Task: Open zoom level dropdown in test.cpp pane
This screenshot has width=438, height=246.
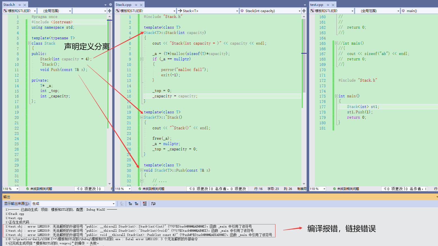Action: tap(324, 189)
